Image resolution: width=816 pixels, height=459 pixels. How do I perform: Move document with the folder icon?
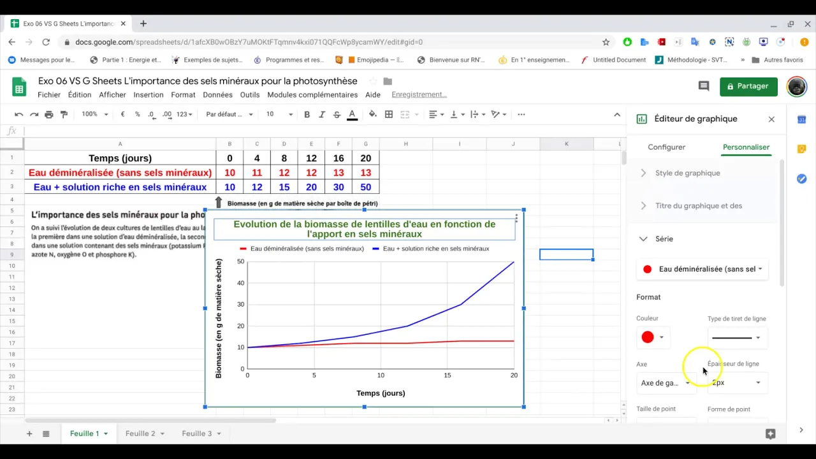(x=388, y=81)
